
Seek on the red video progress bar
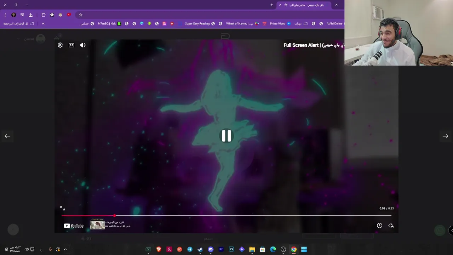pyautogui.click(x=226, y=215)
